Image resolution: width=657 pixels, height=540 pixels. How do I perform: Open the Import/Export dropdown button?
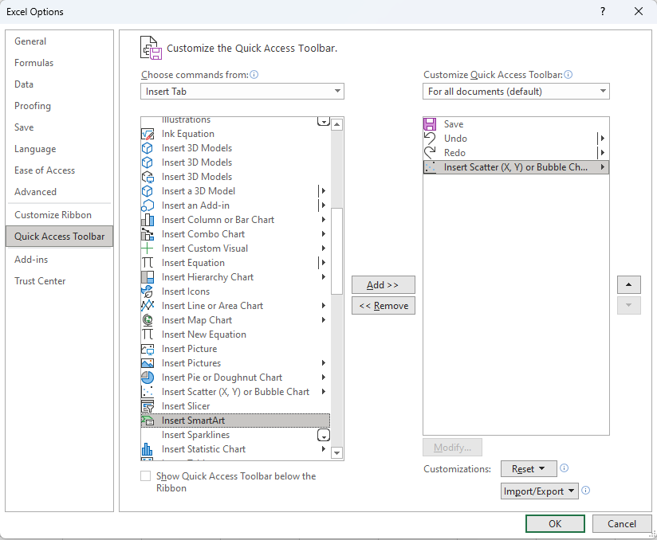[x=539, y=491]
